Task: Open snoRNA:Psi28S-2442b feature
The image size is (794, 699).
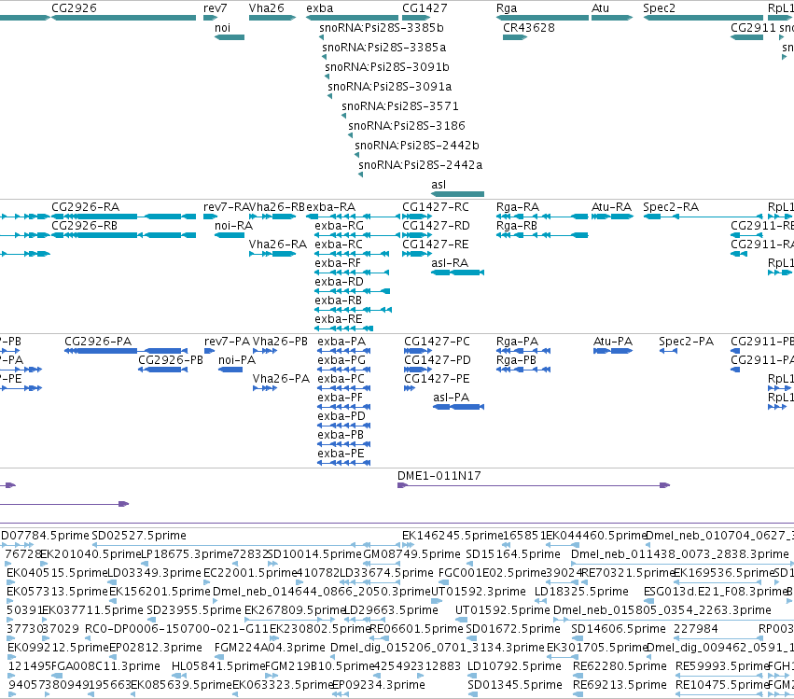Action: pyautogui.click(x=357, y=155)
